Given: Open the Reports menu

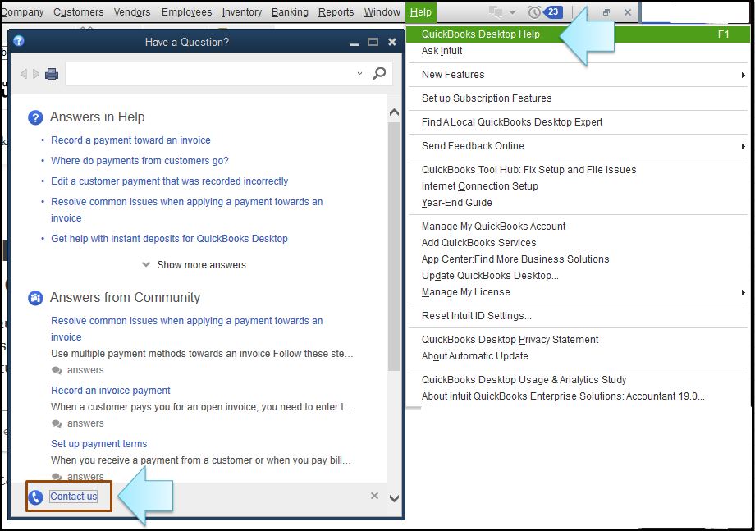Looking at the screenshot, I should click(336, 12).
